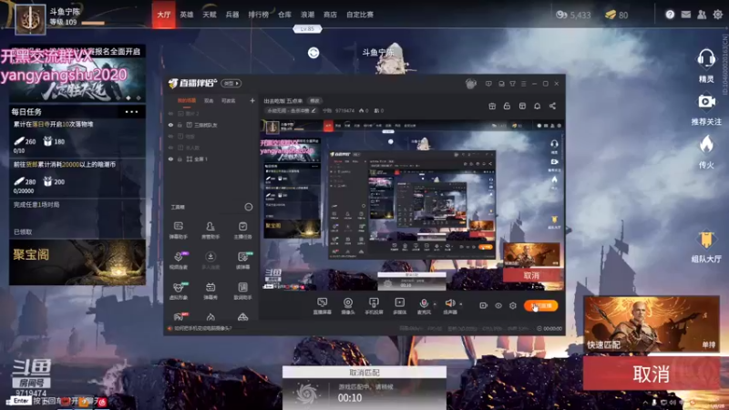The height and width of the screenshot is (410, 729).
Task: Click the large red 取消 button
Action: pos(651,374)
